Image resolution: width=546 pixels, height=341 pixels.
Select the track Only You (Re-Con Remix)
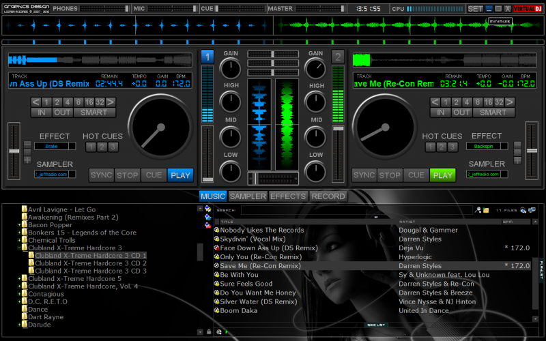click(x=261, y=257)
